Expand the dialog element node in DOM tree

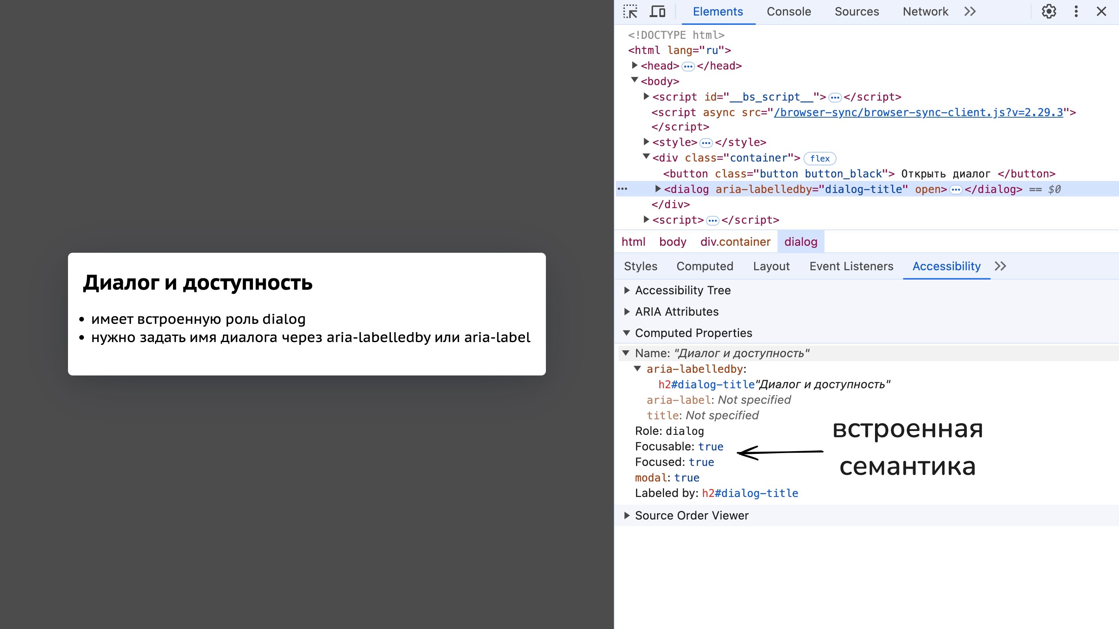pyautogui.click(x=658, y=189)
